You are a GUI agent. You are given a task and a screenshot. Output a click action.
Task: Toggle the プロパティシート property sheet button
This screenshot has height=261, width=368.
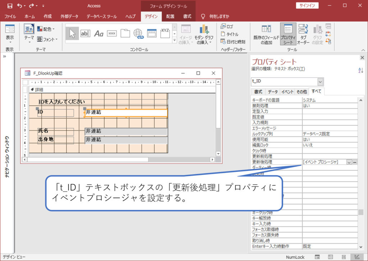(288, 34)
